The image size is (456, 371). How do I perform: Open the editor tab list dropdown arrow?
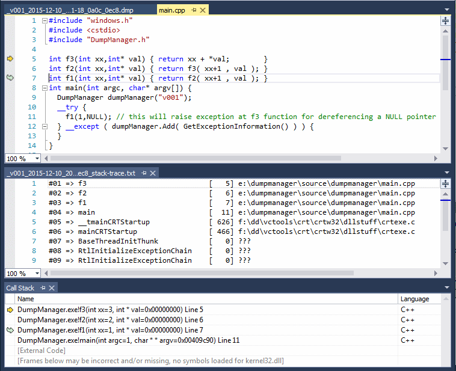coord(446,10)
